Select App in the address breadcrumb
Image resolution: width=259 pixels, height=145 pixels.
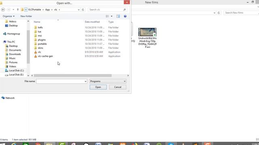(x=47, y=10)
